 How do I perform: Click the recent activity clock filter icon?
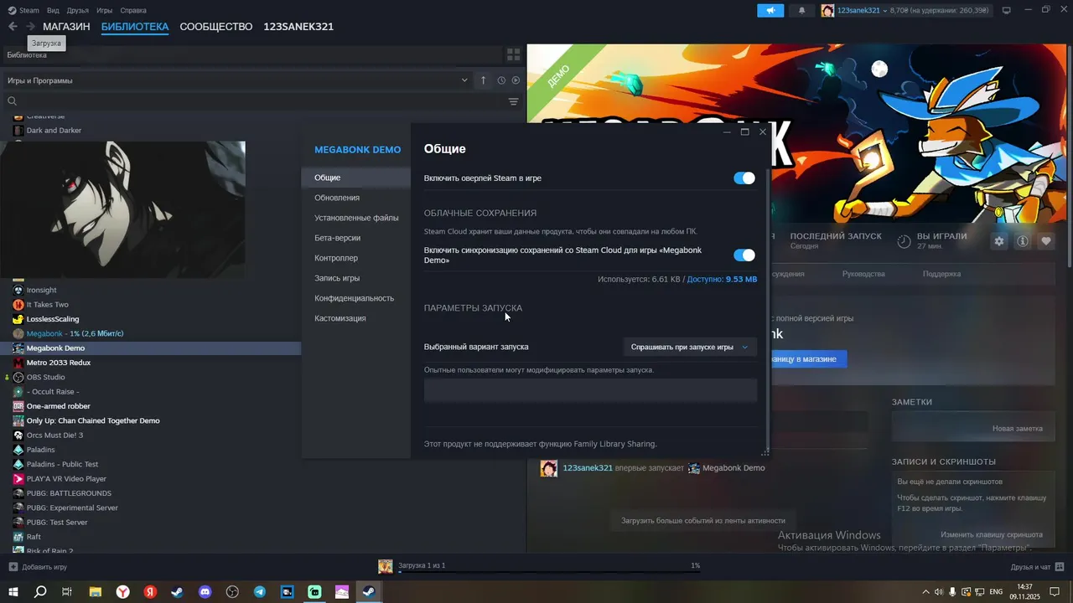click(x=501, y=80)
